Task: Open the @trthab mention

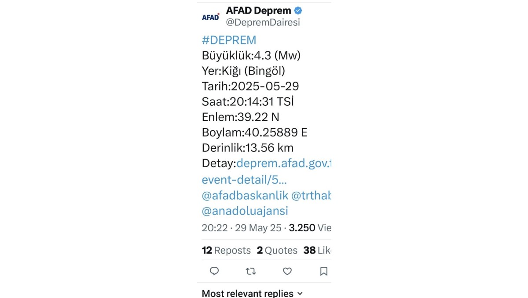Action: point(311,196)
